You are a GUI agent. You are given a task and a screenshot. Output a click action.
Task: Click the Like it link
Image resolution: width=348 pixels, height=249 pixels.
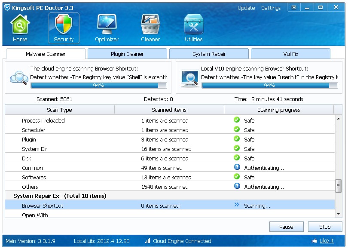[327, 241]
